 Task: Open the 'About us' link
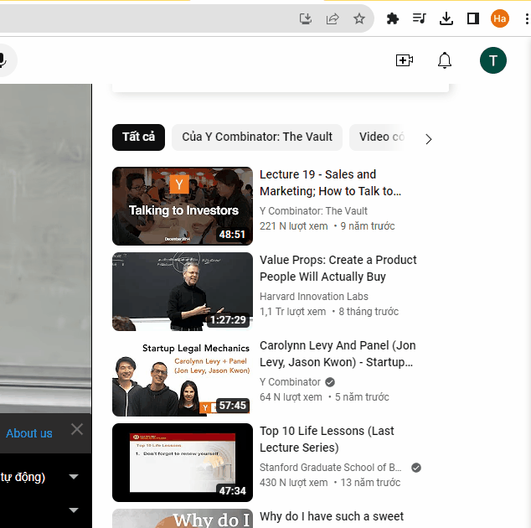point(29,433)
